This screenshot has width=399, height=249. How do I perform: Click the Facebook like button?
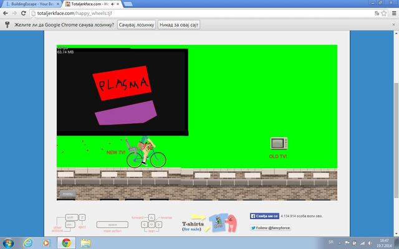click(264, 216)
